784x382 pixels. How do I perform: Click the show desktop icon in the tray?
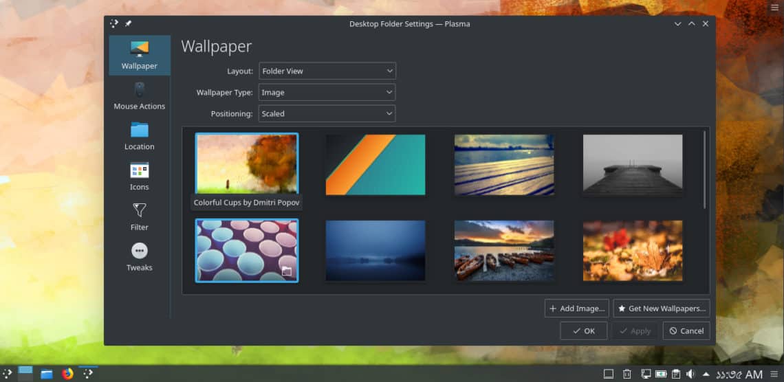[609, 374]
